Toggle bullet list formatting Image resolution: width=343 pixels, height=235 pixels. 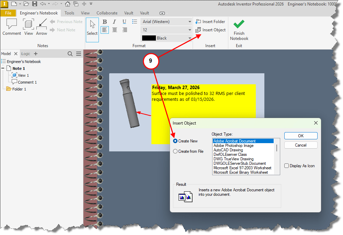[x=135, y=21]
